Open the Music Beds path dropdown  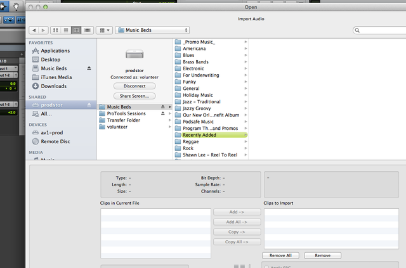click(x=152, y=30)
